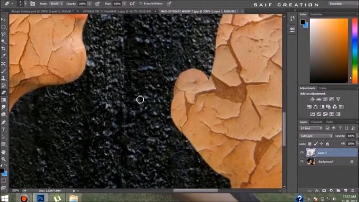The width and height of the screenshot is (359, 202).
Task: Toggle lock transparent pixels
Action: (x=310, y=144)
